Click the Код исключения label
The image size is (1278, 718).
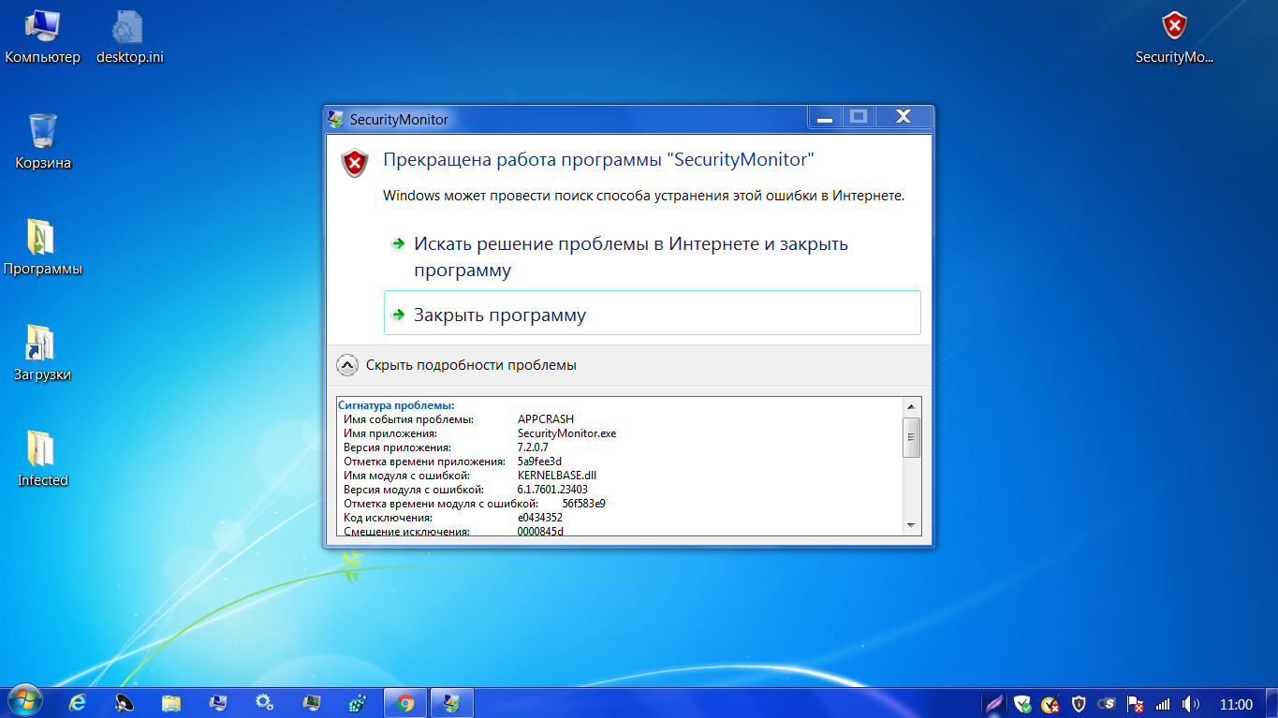pyautogui.click(x=388, y=518)
